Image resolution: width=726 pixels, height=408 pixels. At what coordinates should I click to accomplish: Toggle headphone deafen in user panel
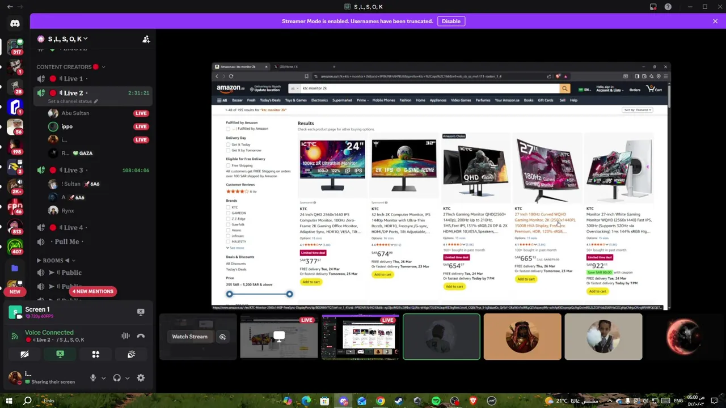tap(117, 378)
